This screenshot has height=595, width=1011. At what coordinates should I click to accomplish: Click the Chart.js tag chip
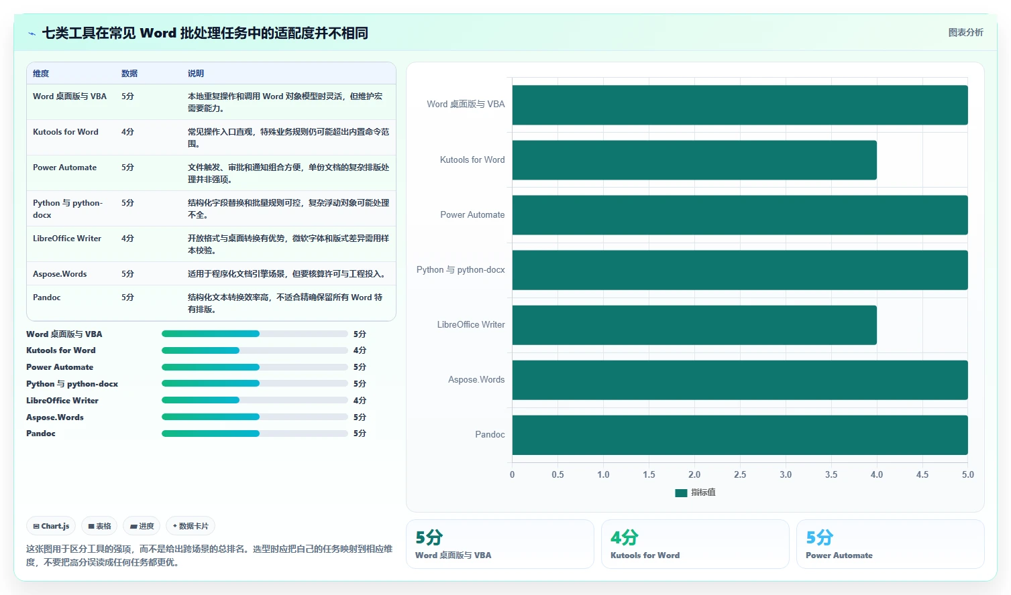(x=51, y=526)
